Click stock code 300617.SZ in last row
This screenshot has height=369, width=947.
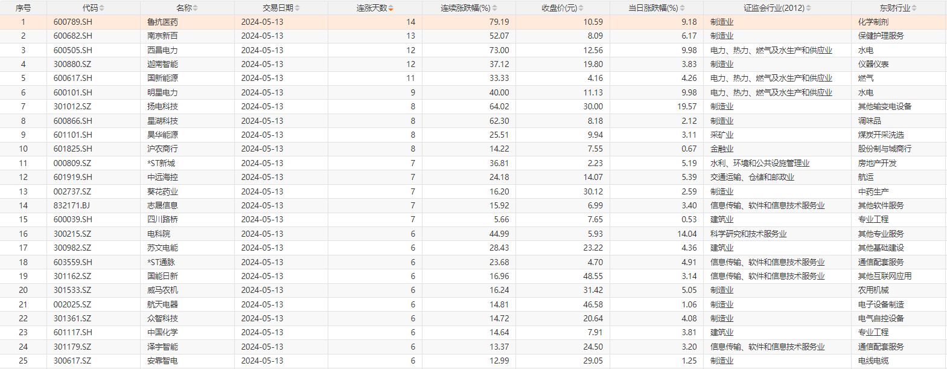pos(72,361)
